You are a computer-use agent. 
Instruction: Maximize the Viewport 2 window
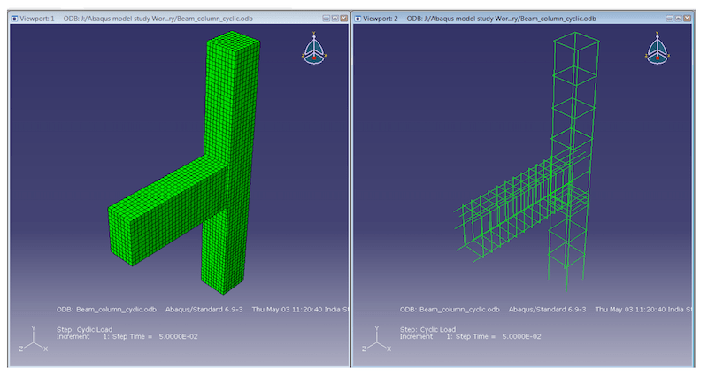click(681, 18)
